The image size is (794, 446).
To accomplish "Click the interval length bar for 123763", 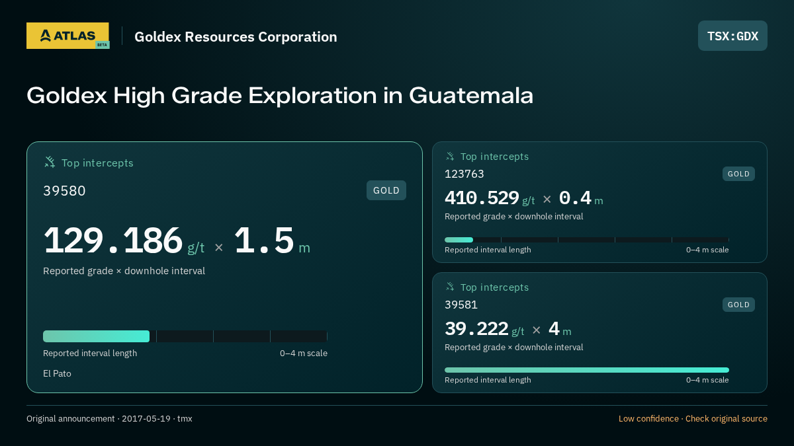I will click(x=587, y=240).
